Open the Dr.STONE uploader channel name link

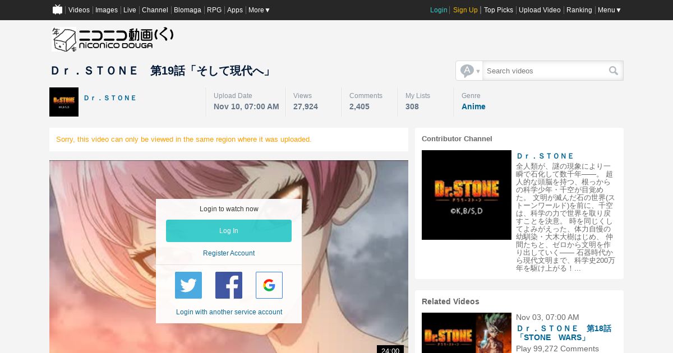pyautogui.click(x=110, y=98)
